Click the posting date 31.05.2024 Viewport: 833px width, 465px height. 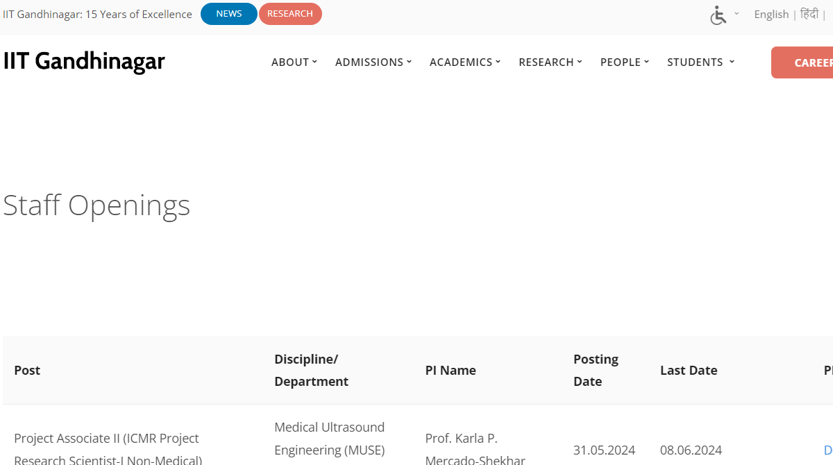pos(604,450)
